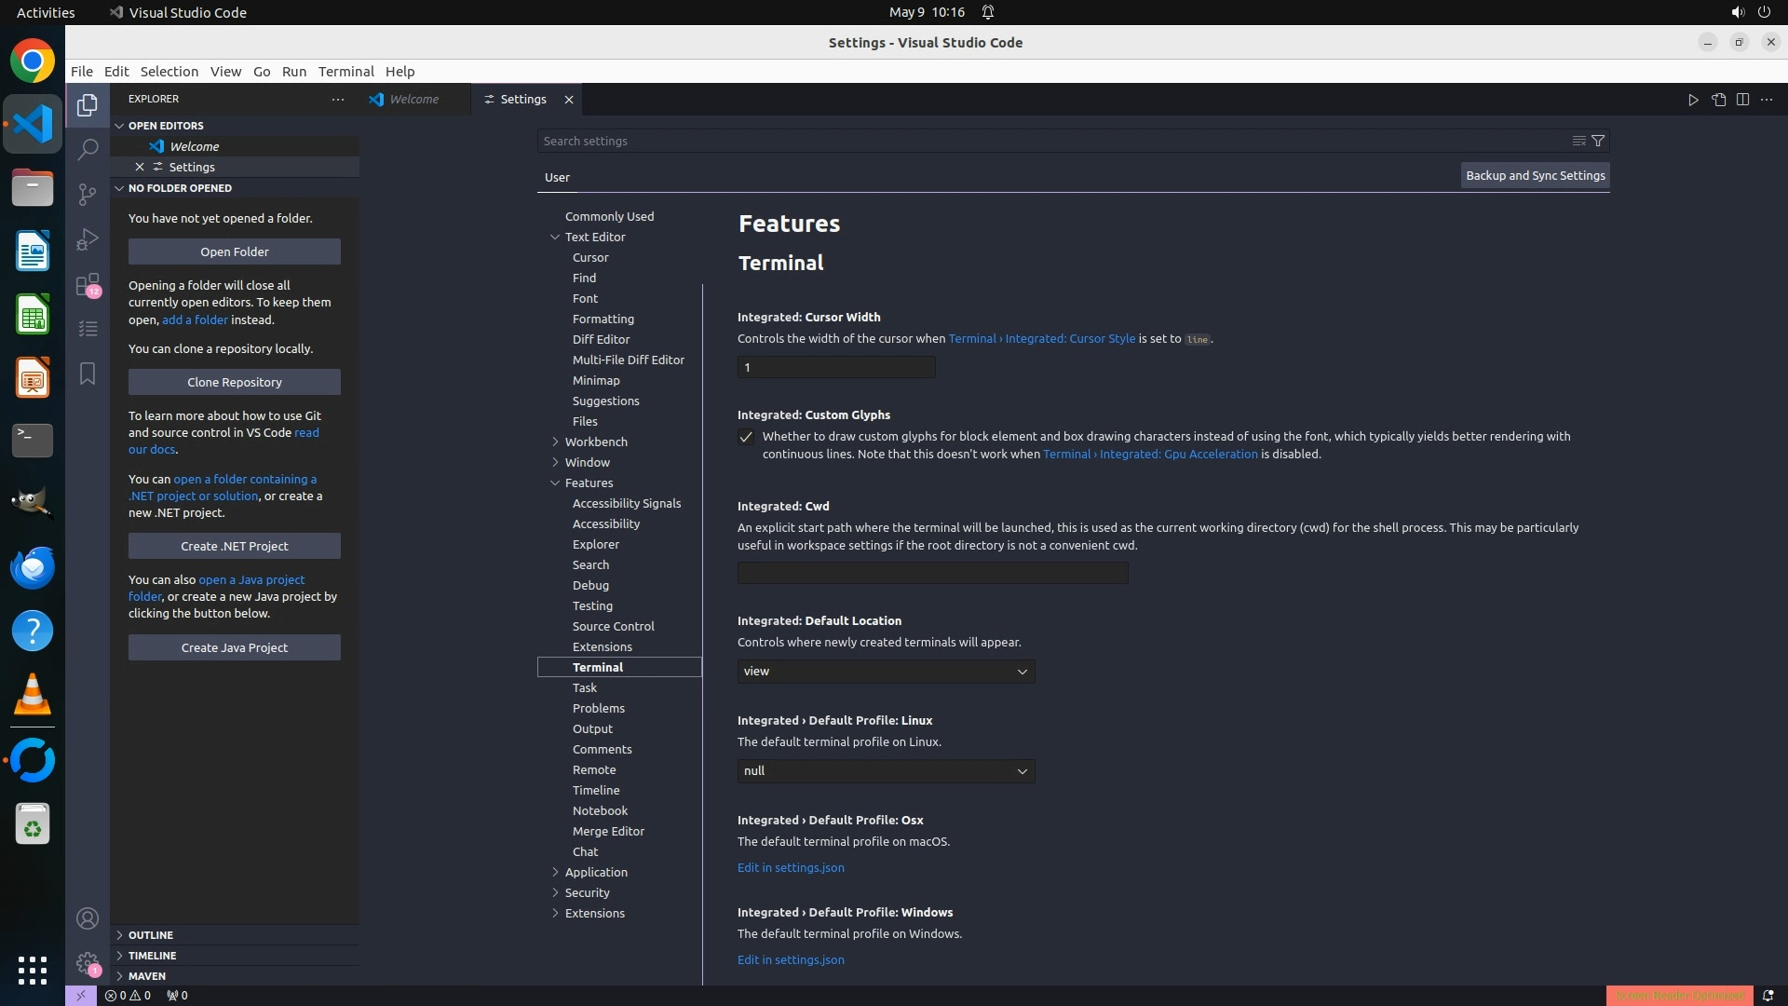1788x1006 pixels.
Task: Click the Manage gear icon
Action: (88, 963)
